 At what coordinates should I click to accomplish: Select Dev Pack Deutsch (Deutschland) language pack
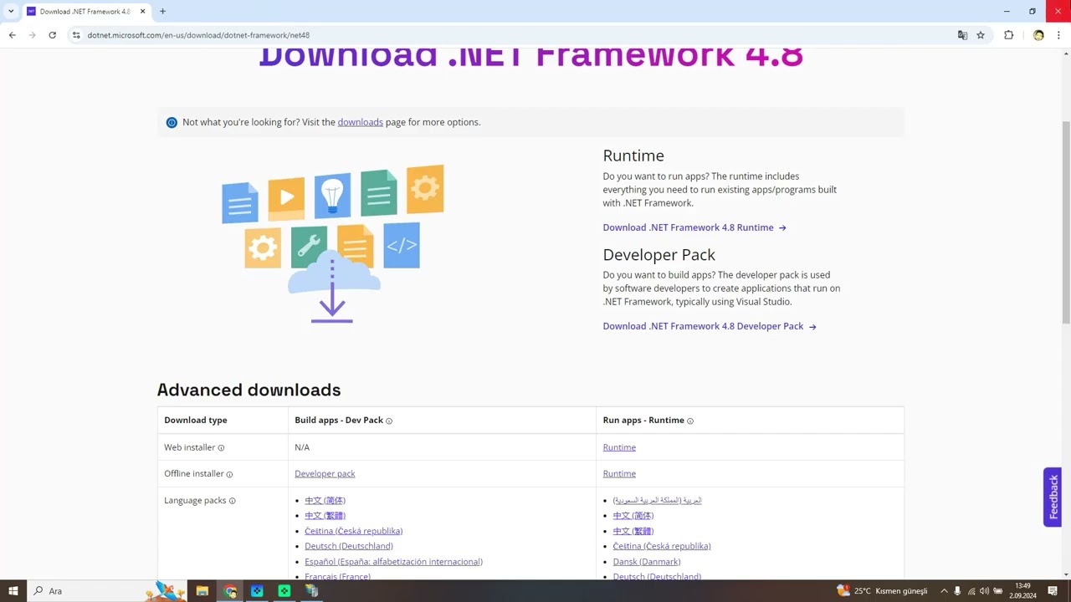click(x=349, y=546)
